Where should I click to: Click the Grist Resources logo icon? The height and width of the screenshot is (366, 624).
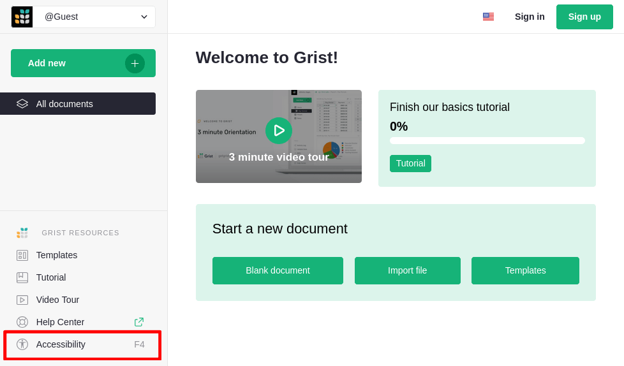tap(22, 233)
